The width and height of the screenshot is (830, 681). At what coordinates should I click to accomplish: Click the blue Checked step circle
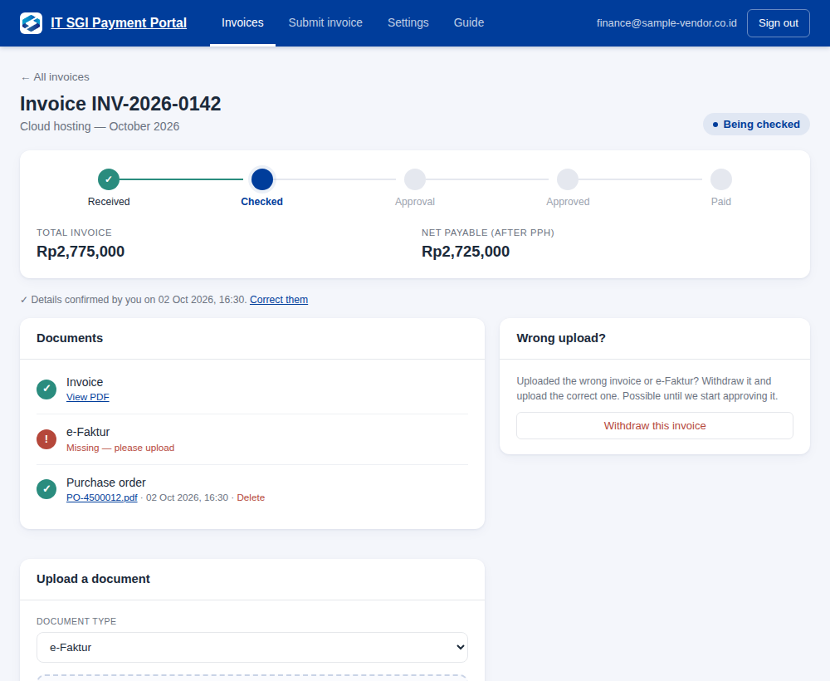(x=262, y=179)
